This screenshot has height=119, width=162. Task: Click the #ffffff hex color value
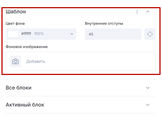pyautogui.click(x=26, y=34)
